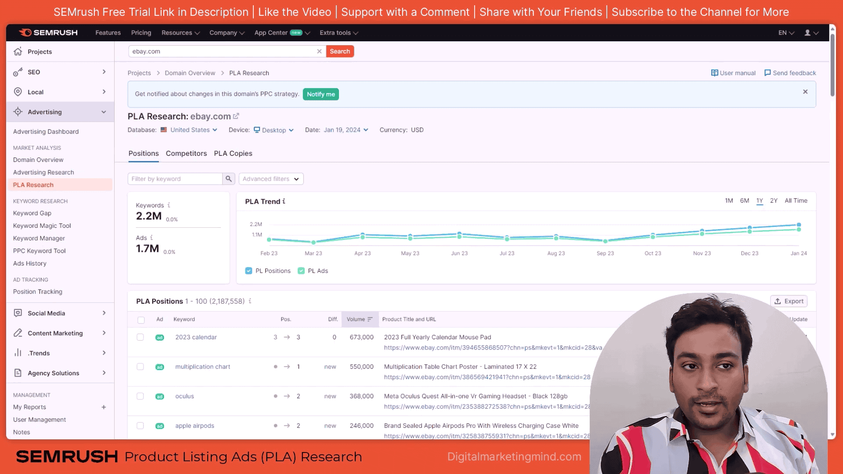Switch to the PLA Copies tab
The width and height of the screenshot is (843, 474).
pos(233,153)
